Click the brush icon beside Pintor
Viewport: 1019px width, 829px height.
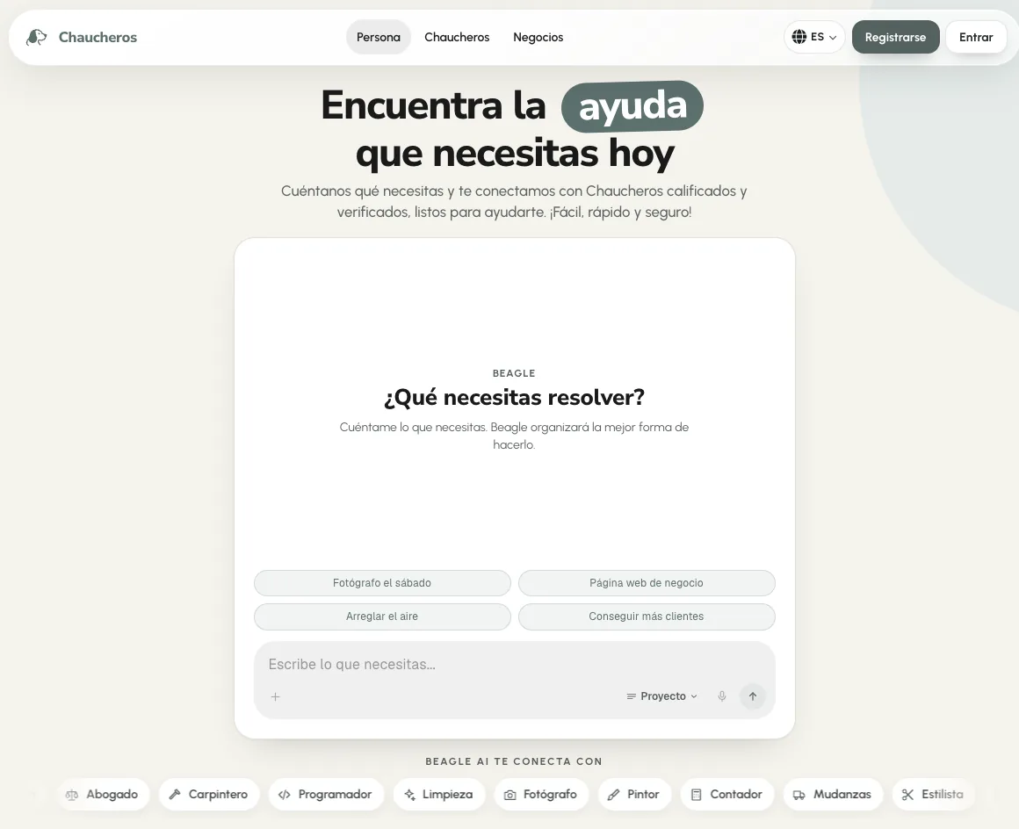[x=613, y=794]
